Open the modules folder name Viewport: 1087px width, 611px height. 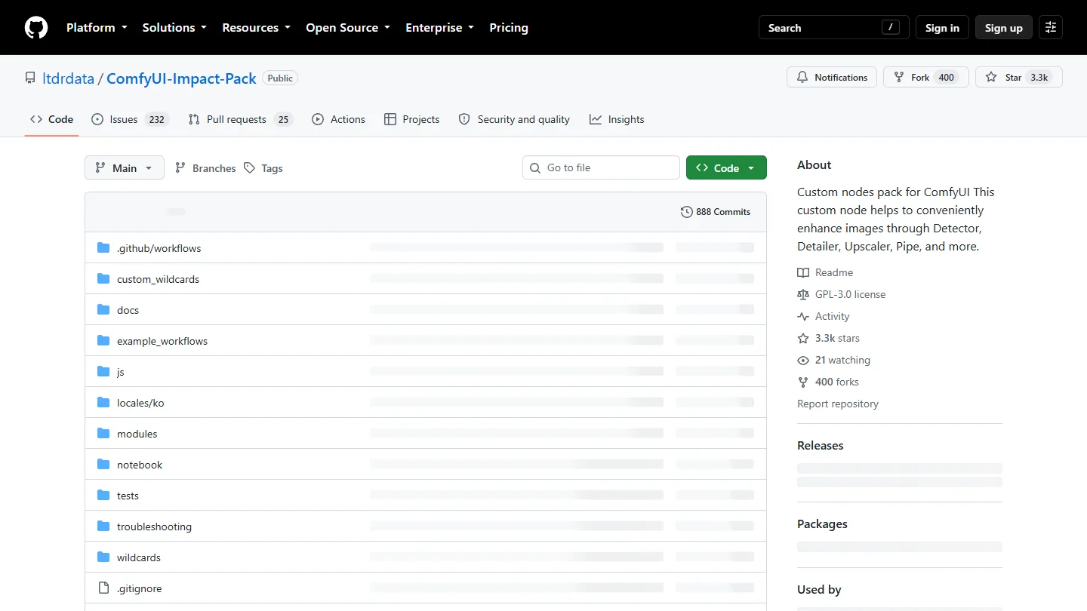tap(137, 434)
